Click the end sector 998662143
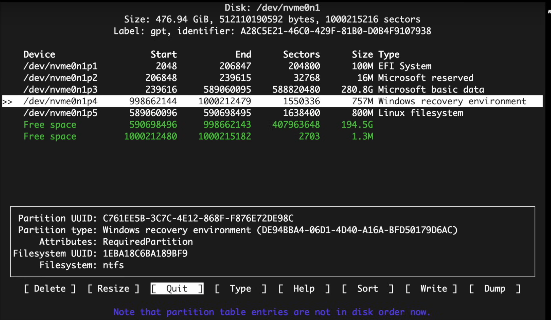This screenshot has width=551, height=320. pos(227,125)
